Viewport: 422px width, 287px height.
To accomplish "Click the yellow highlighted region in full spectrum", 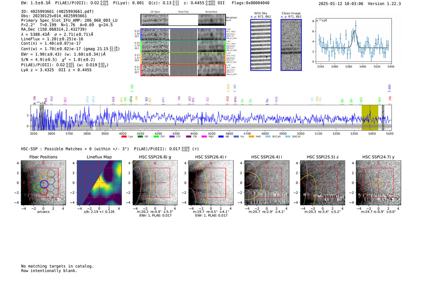I will pos(370,117).
